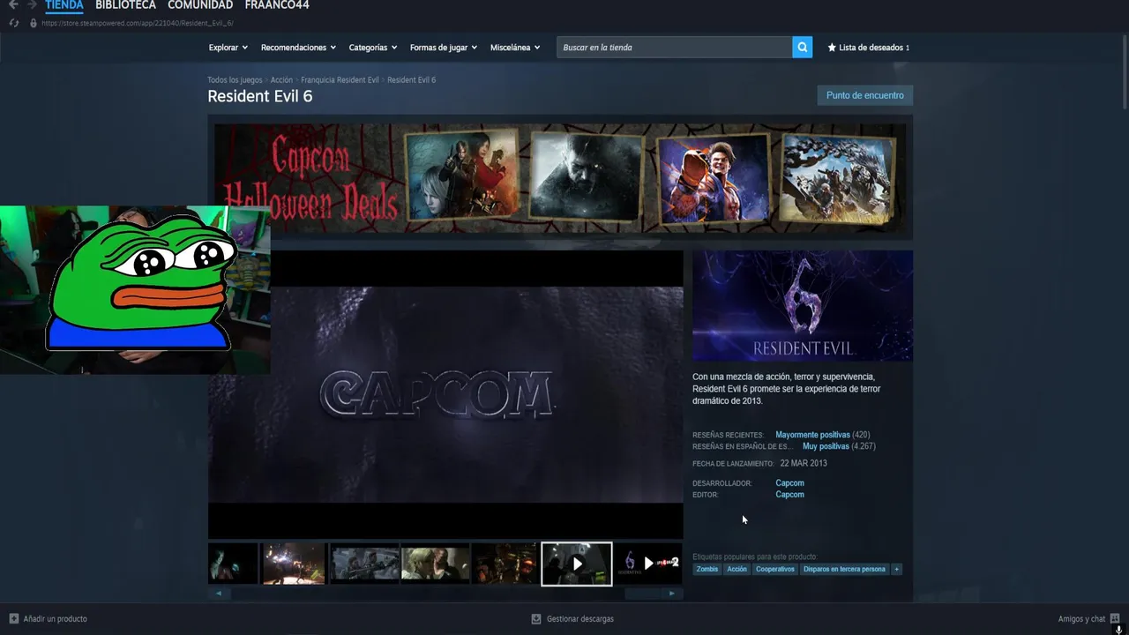Click the wishlist star icon
Viewport: 1129px width, 635px height.
coord(832,48)
